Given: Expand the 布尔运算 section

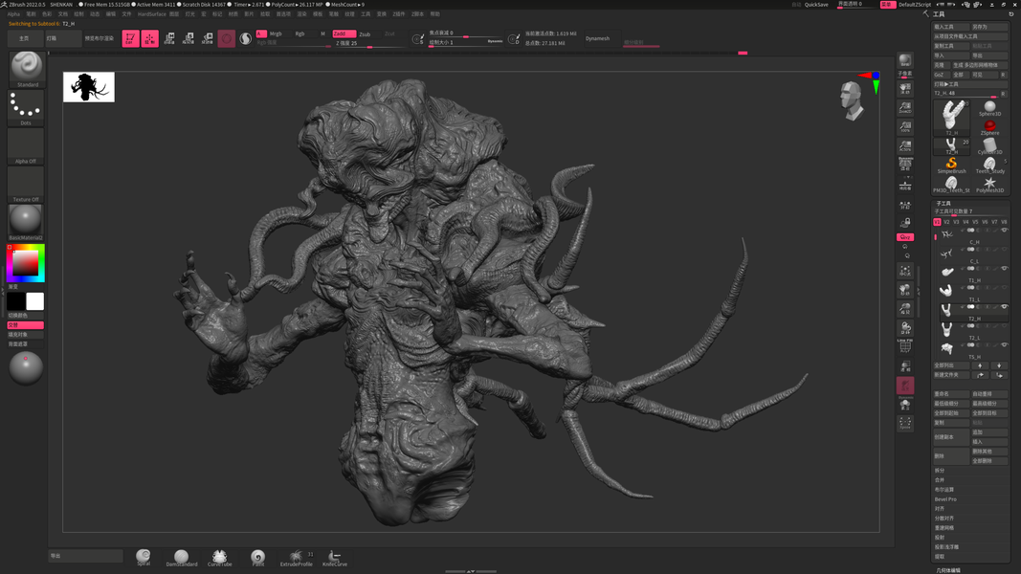Looking at the screenshot, I should click(x=944, y=490).
